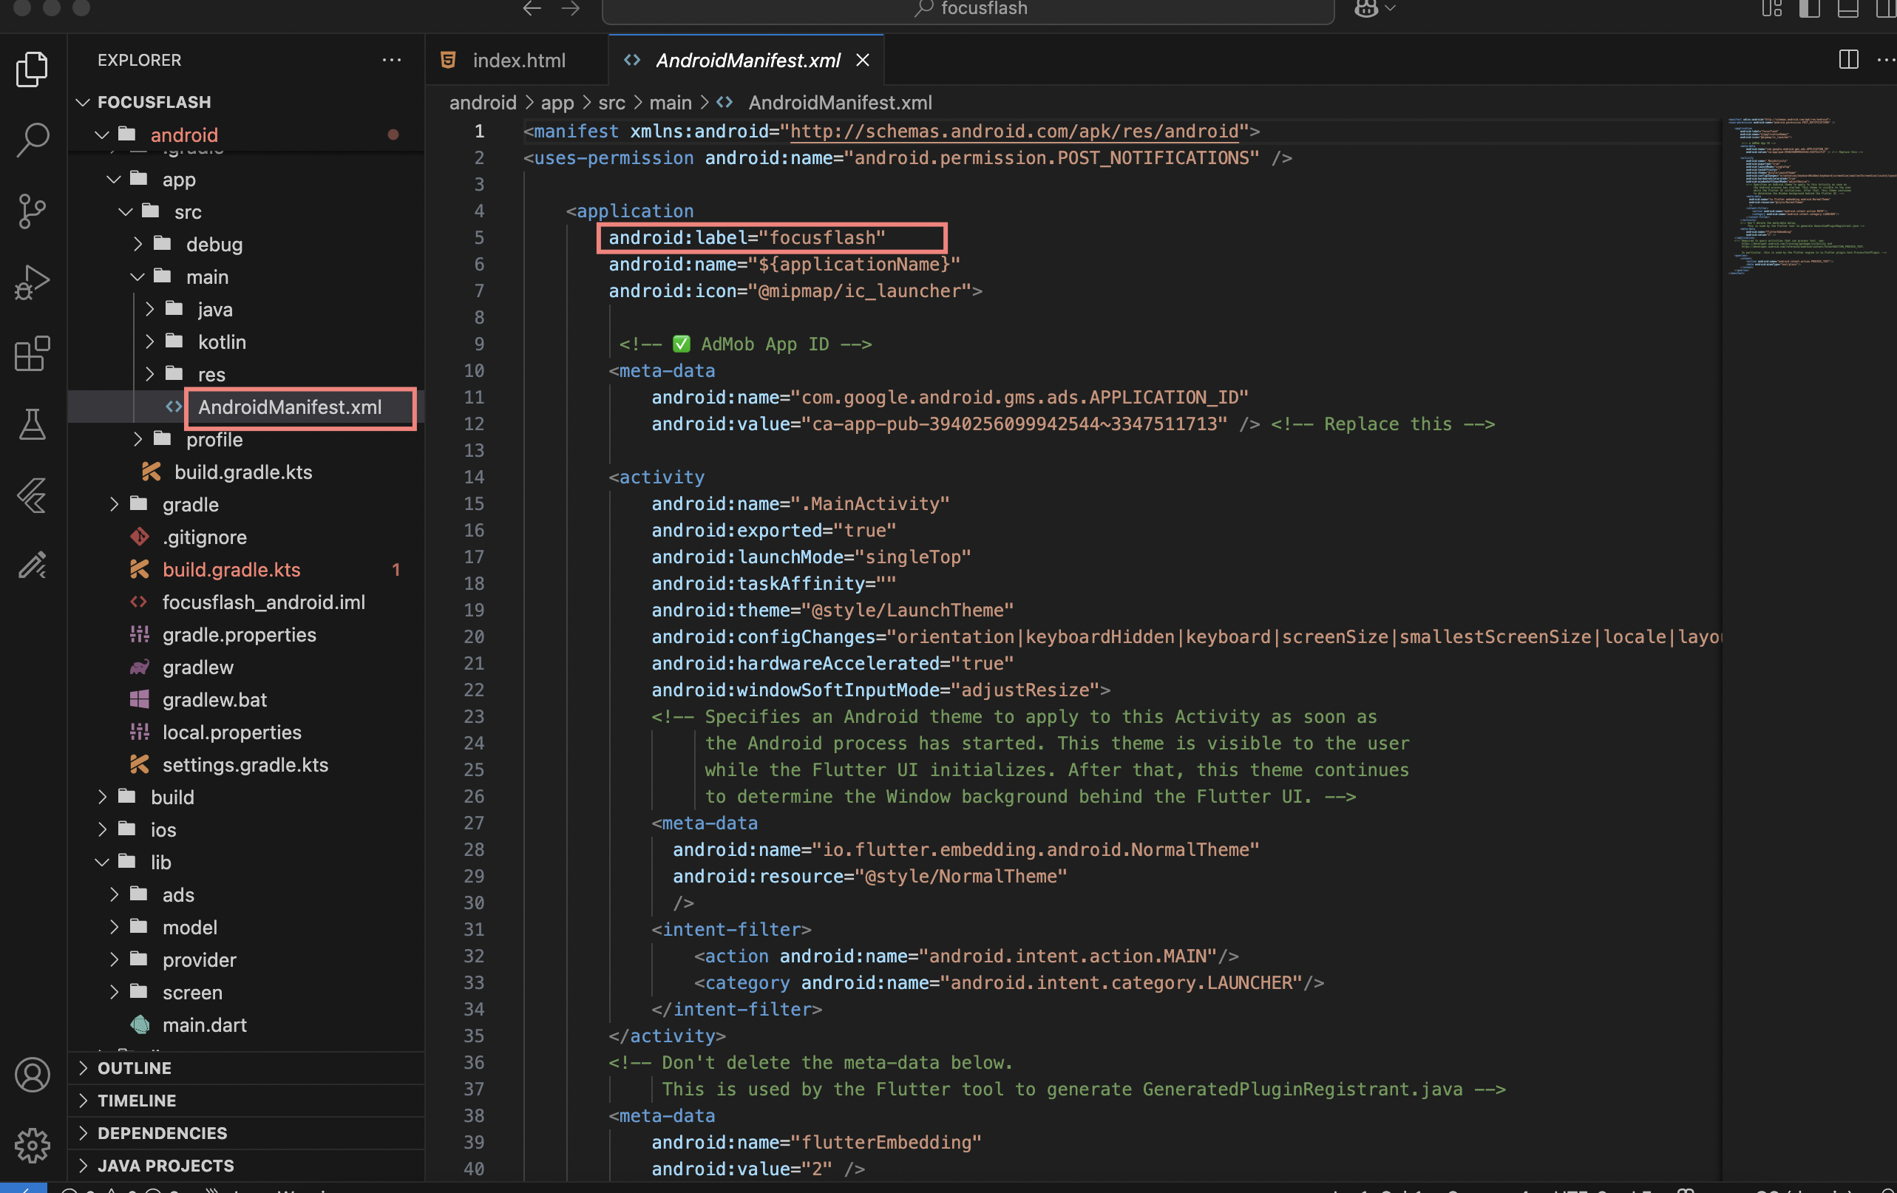This screenshot has width=1897, height=1193.
Task: Toggle primary sidebar layout button
Action: (1810, 10)
